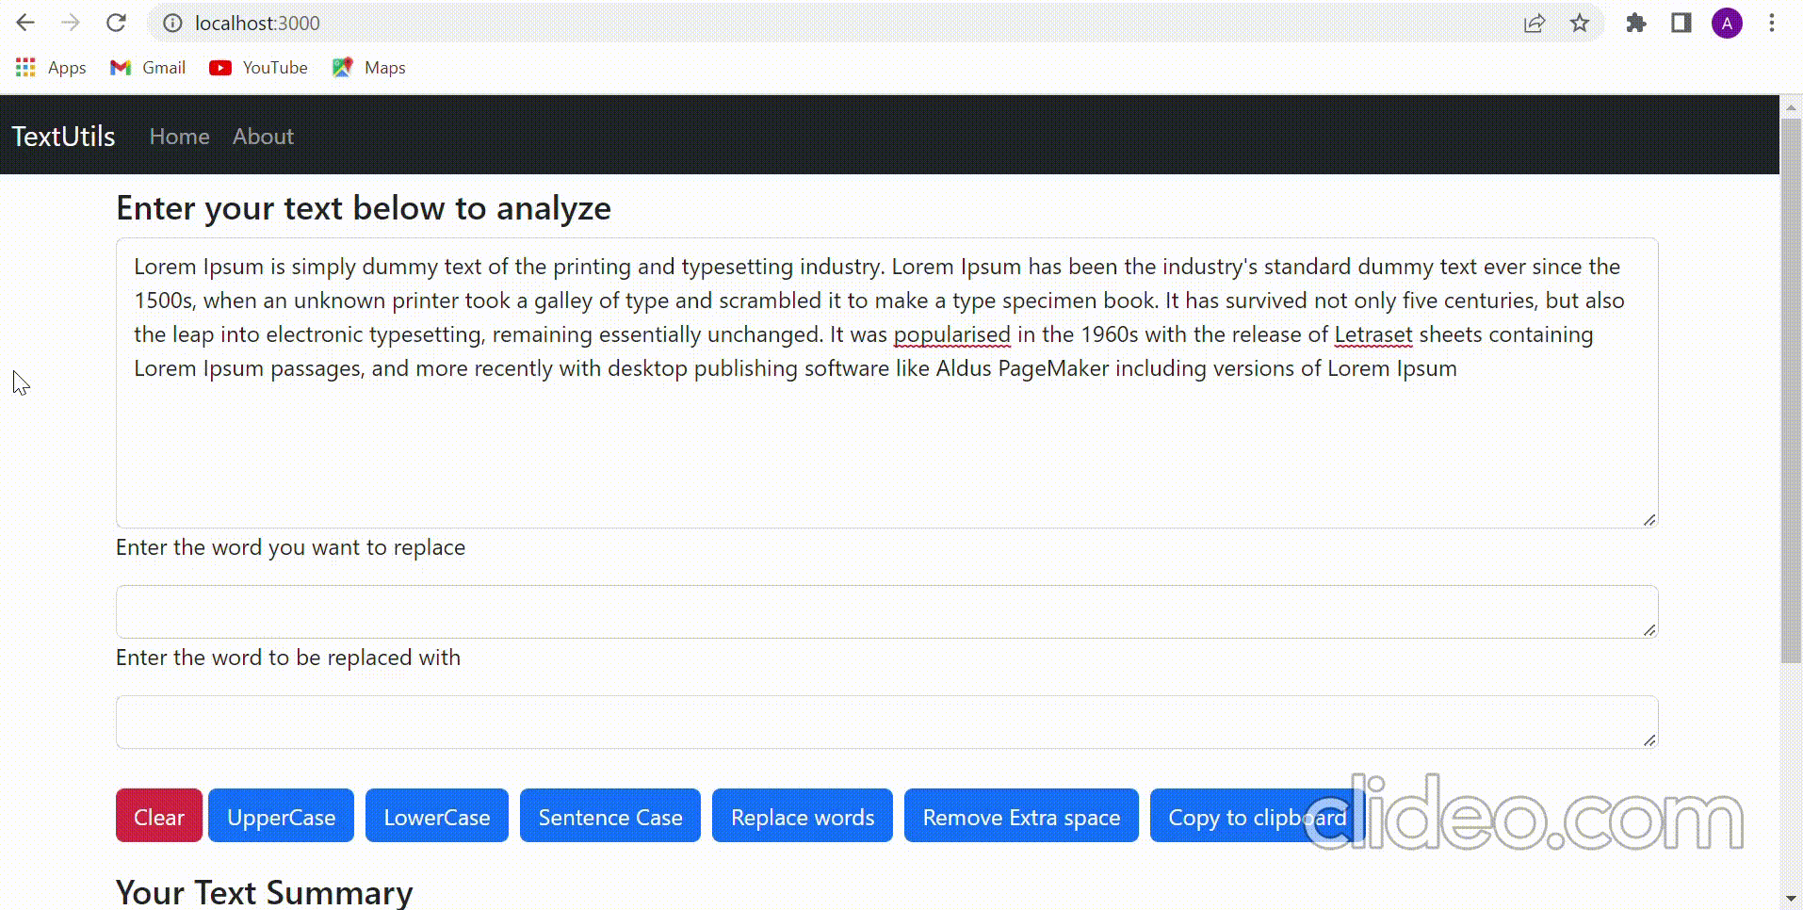Open Chrome's three-dot menu

coord(1772,23)
